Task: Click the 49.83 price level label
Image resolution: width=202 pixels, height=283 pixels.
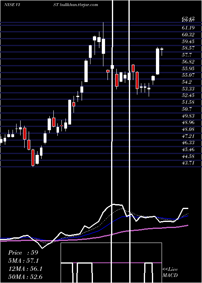Action: 188,116
